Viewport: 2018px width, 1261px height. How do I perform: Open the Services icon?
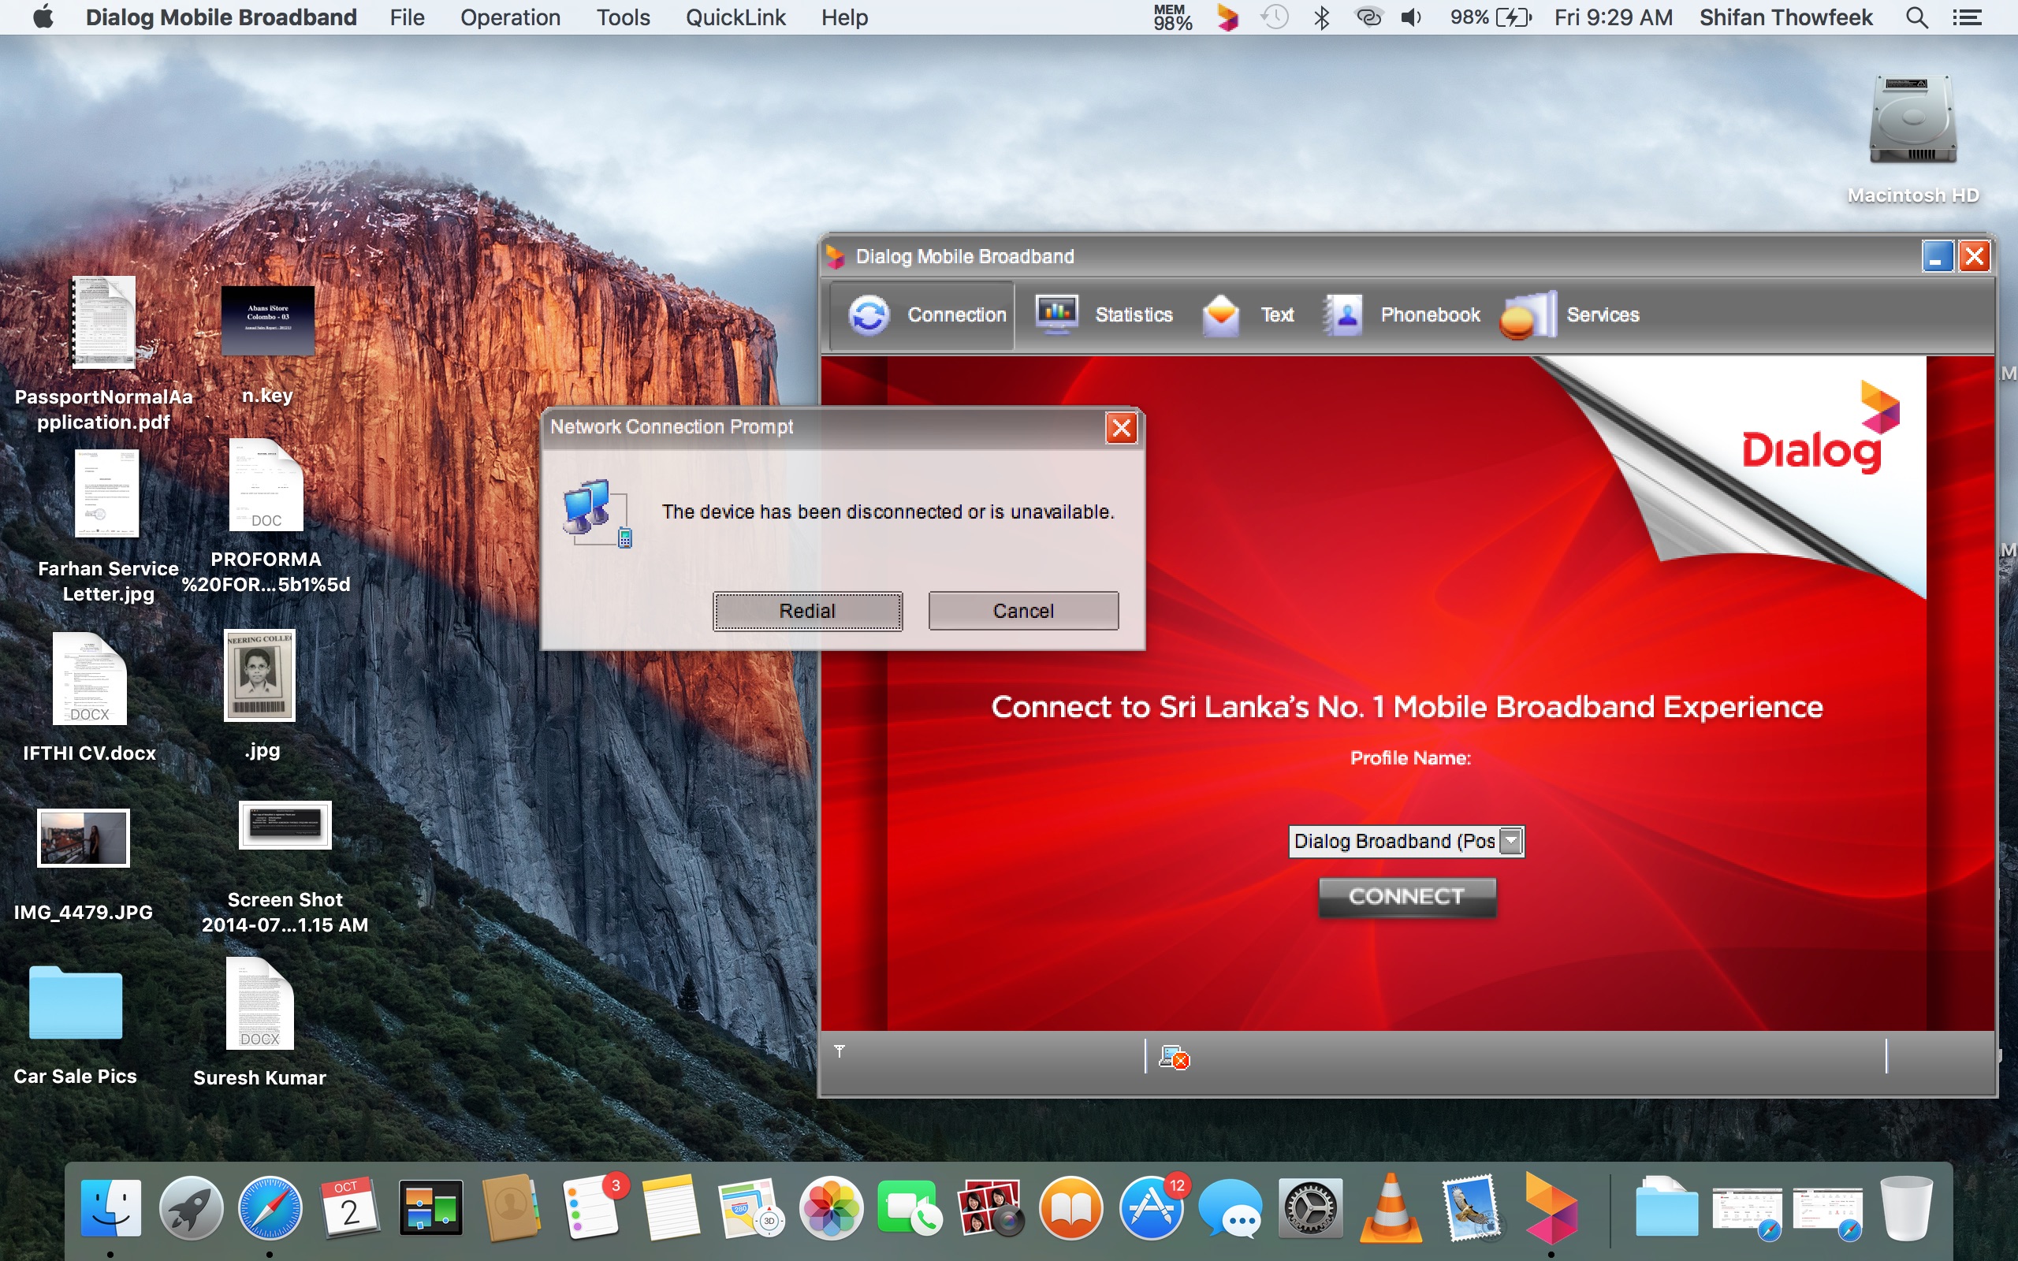coord(1528,315)
